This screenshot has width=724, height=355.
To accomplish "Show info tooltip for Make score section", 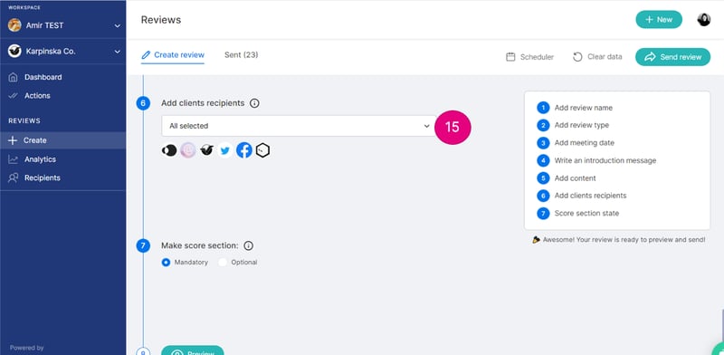I will (x=248, y=246).
